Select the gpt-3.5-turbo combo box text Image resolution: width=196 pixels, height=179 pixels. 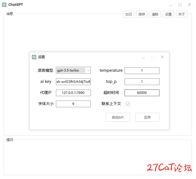(x=71, y=70)
